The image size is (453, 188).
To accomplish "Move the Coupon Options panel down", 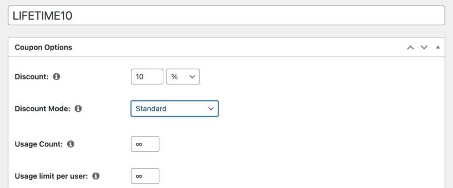I will tap(424, 47).
